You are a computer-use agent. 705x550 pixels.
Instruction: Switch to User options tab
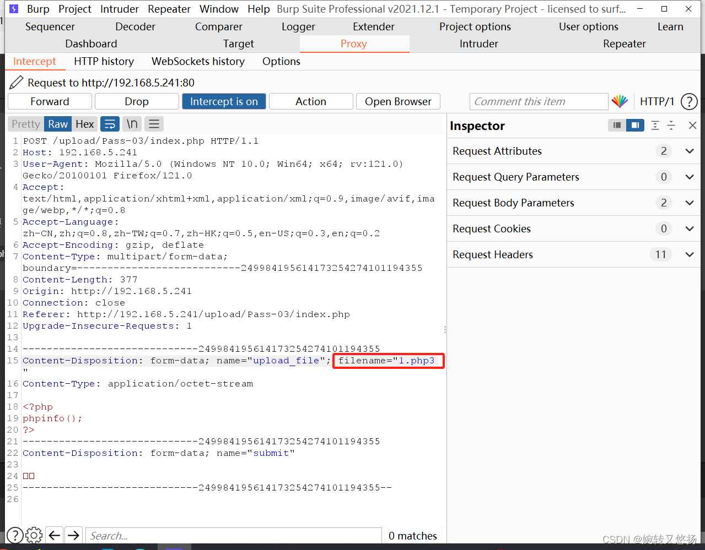[589, 26]
